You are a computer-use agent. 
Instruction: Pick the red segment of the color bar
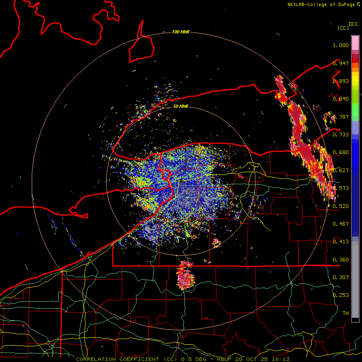[x=355, y=60]
